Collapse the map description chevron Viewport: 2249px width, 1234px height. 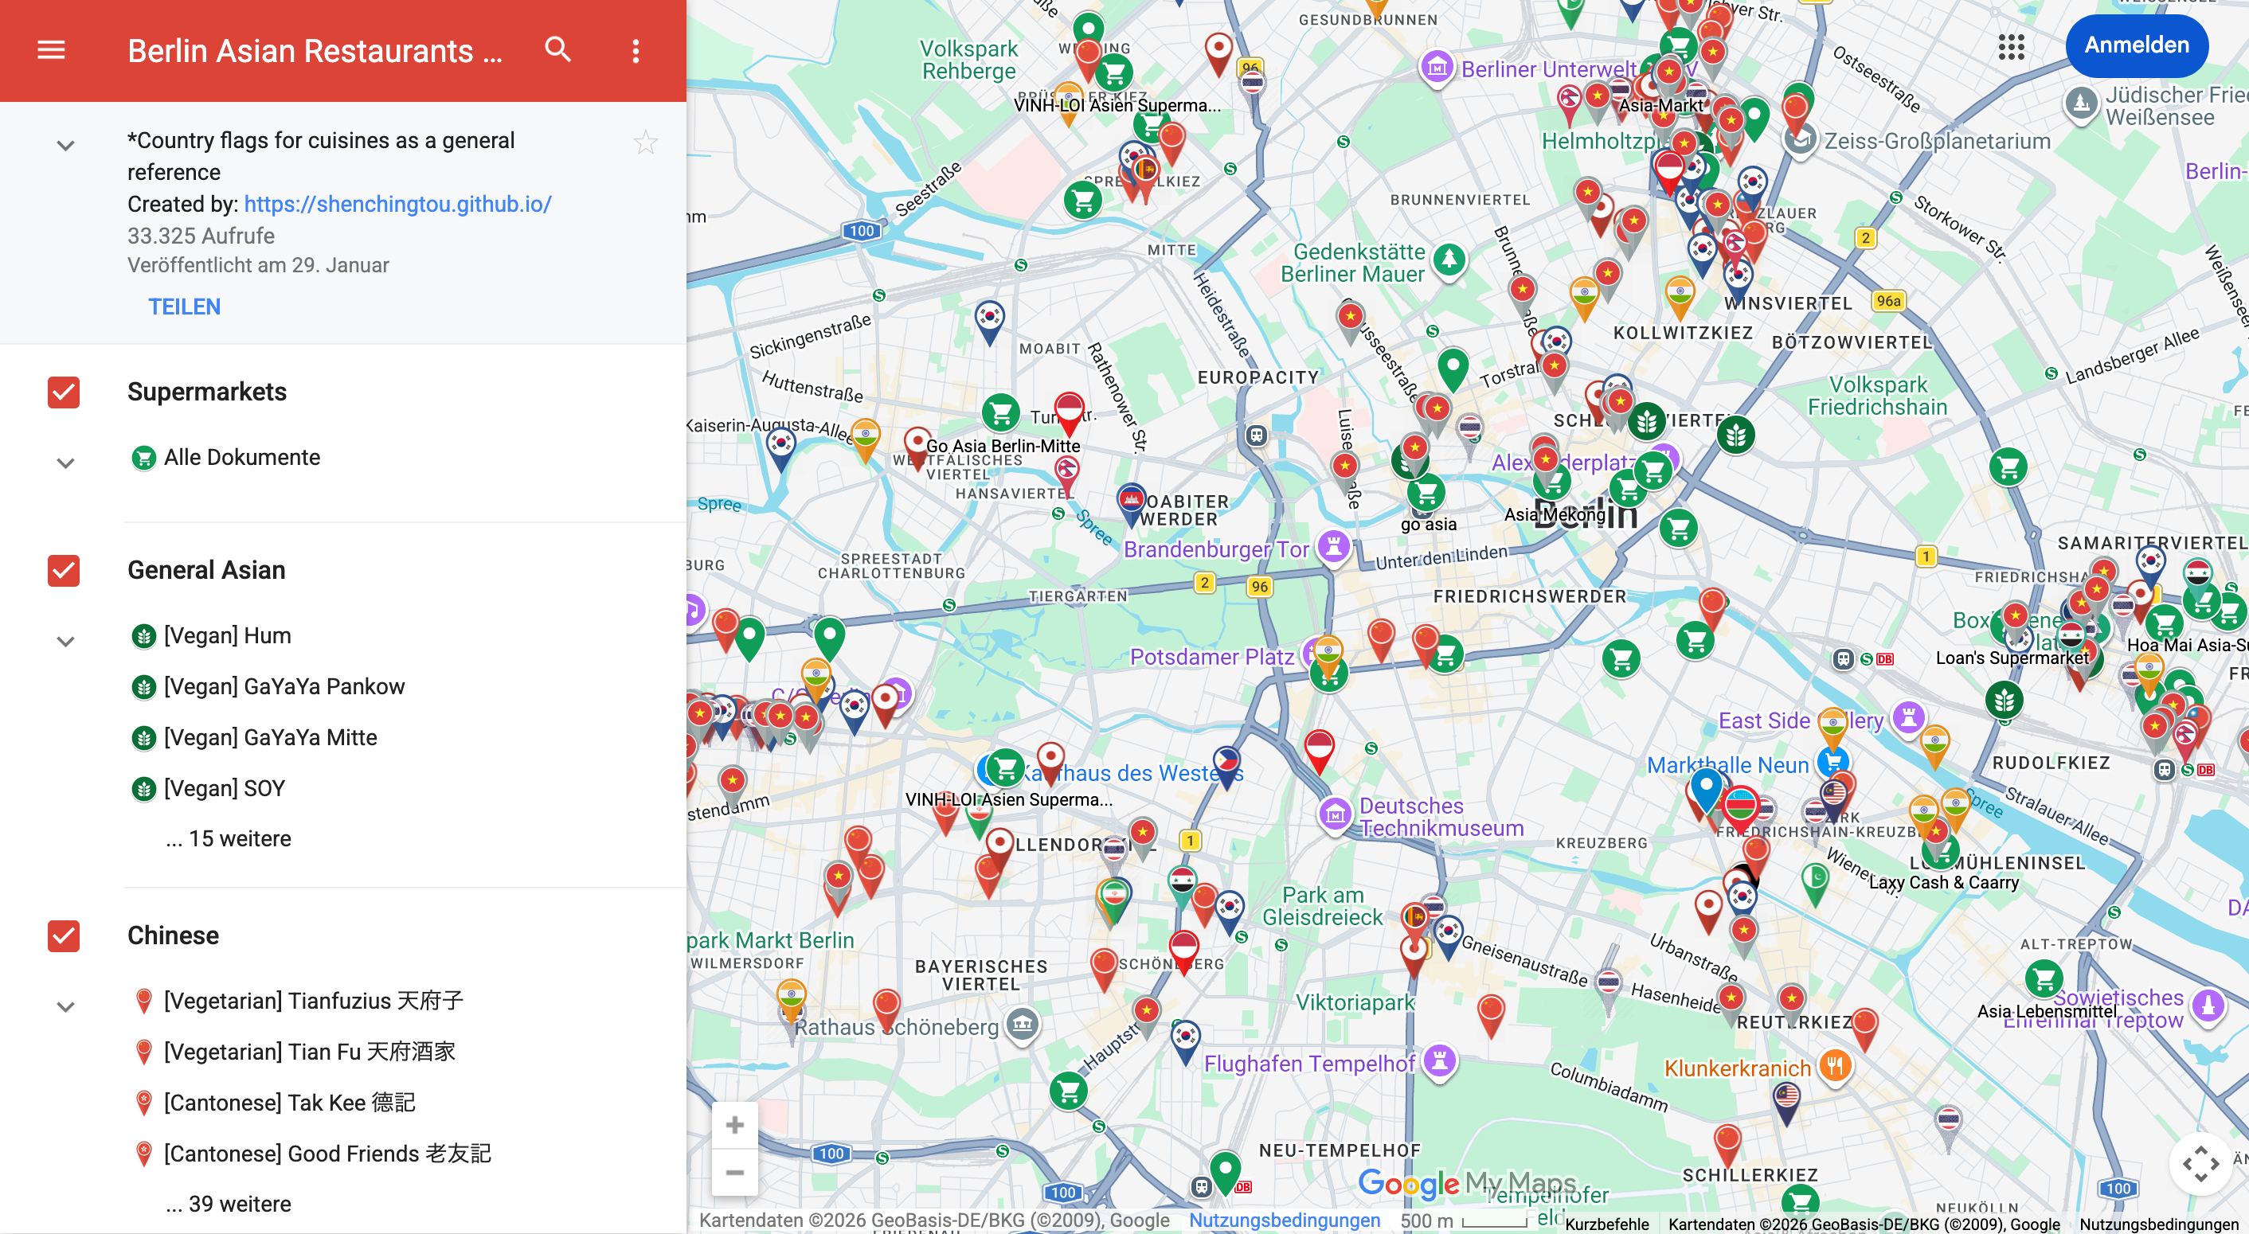(65, 145)
